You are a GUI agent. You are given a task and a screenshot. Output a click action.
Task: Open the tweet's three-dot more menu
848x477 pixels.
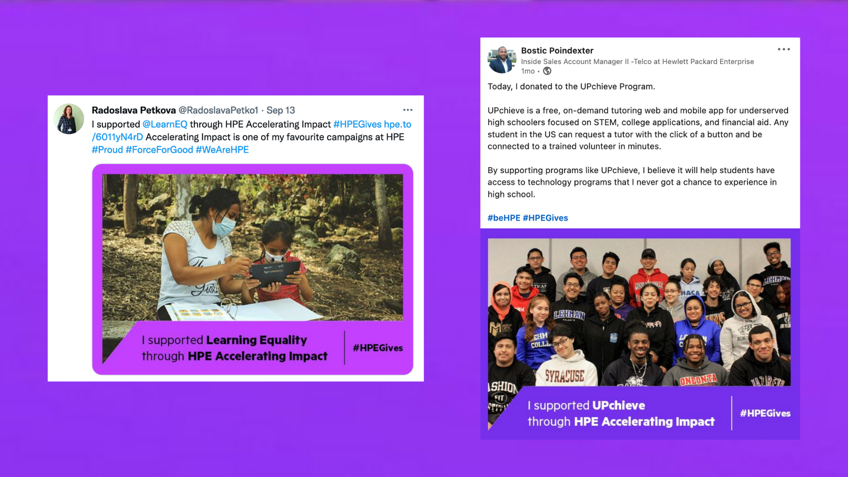(408, 110)
